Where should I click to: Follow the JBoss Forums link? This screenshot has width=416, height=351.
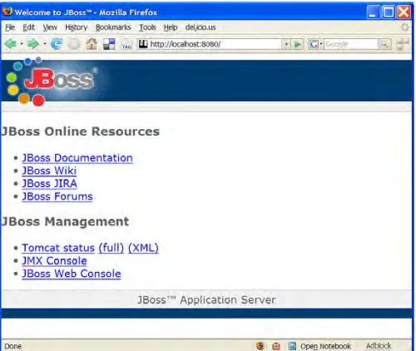pyautogui.click(x=57, y=196)
